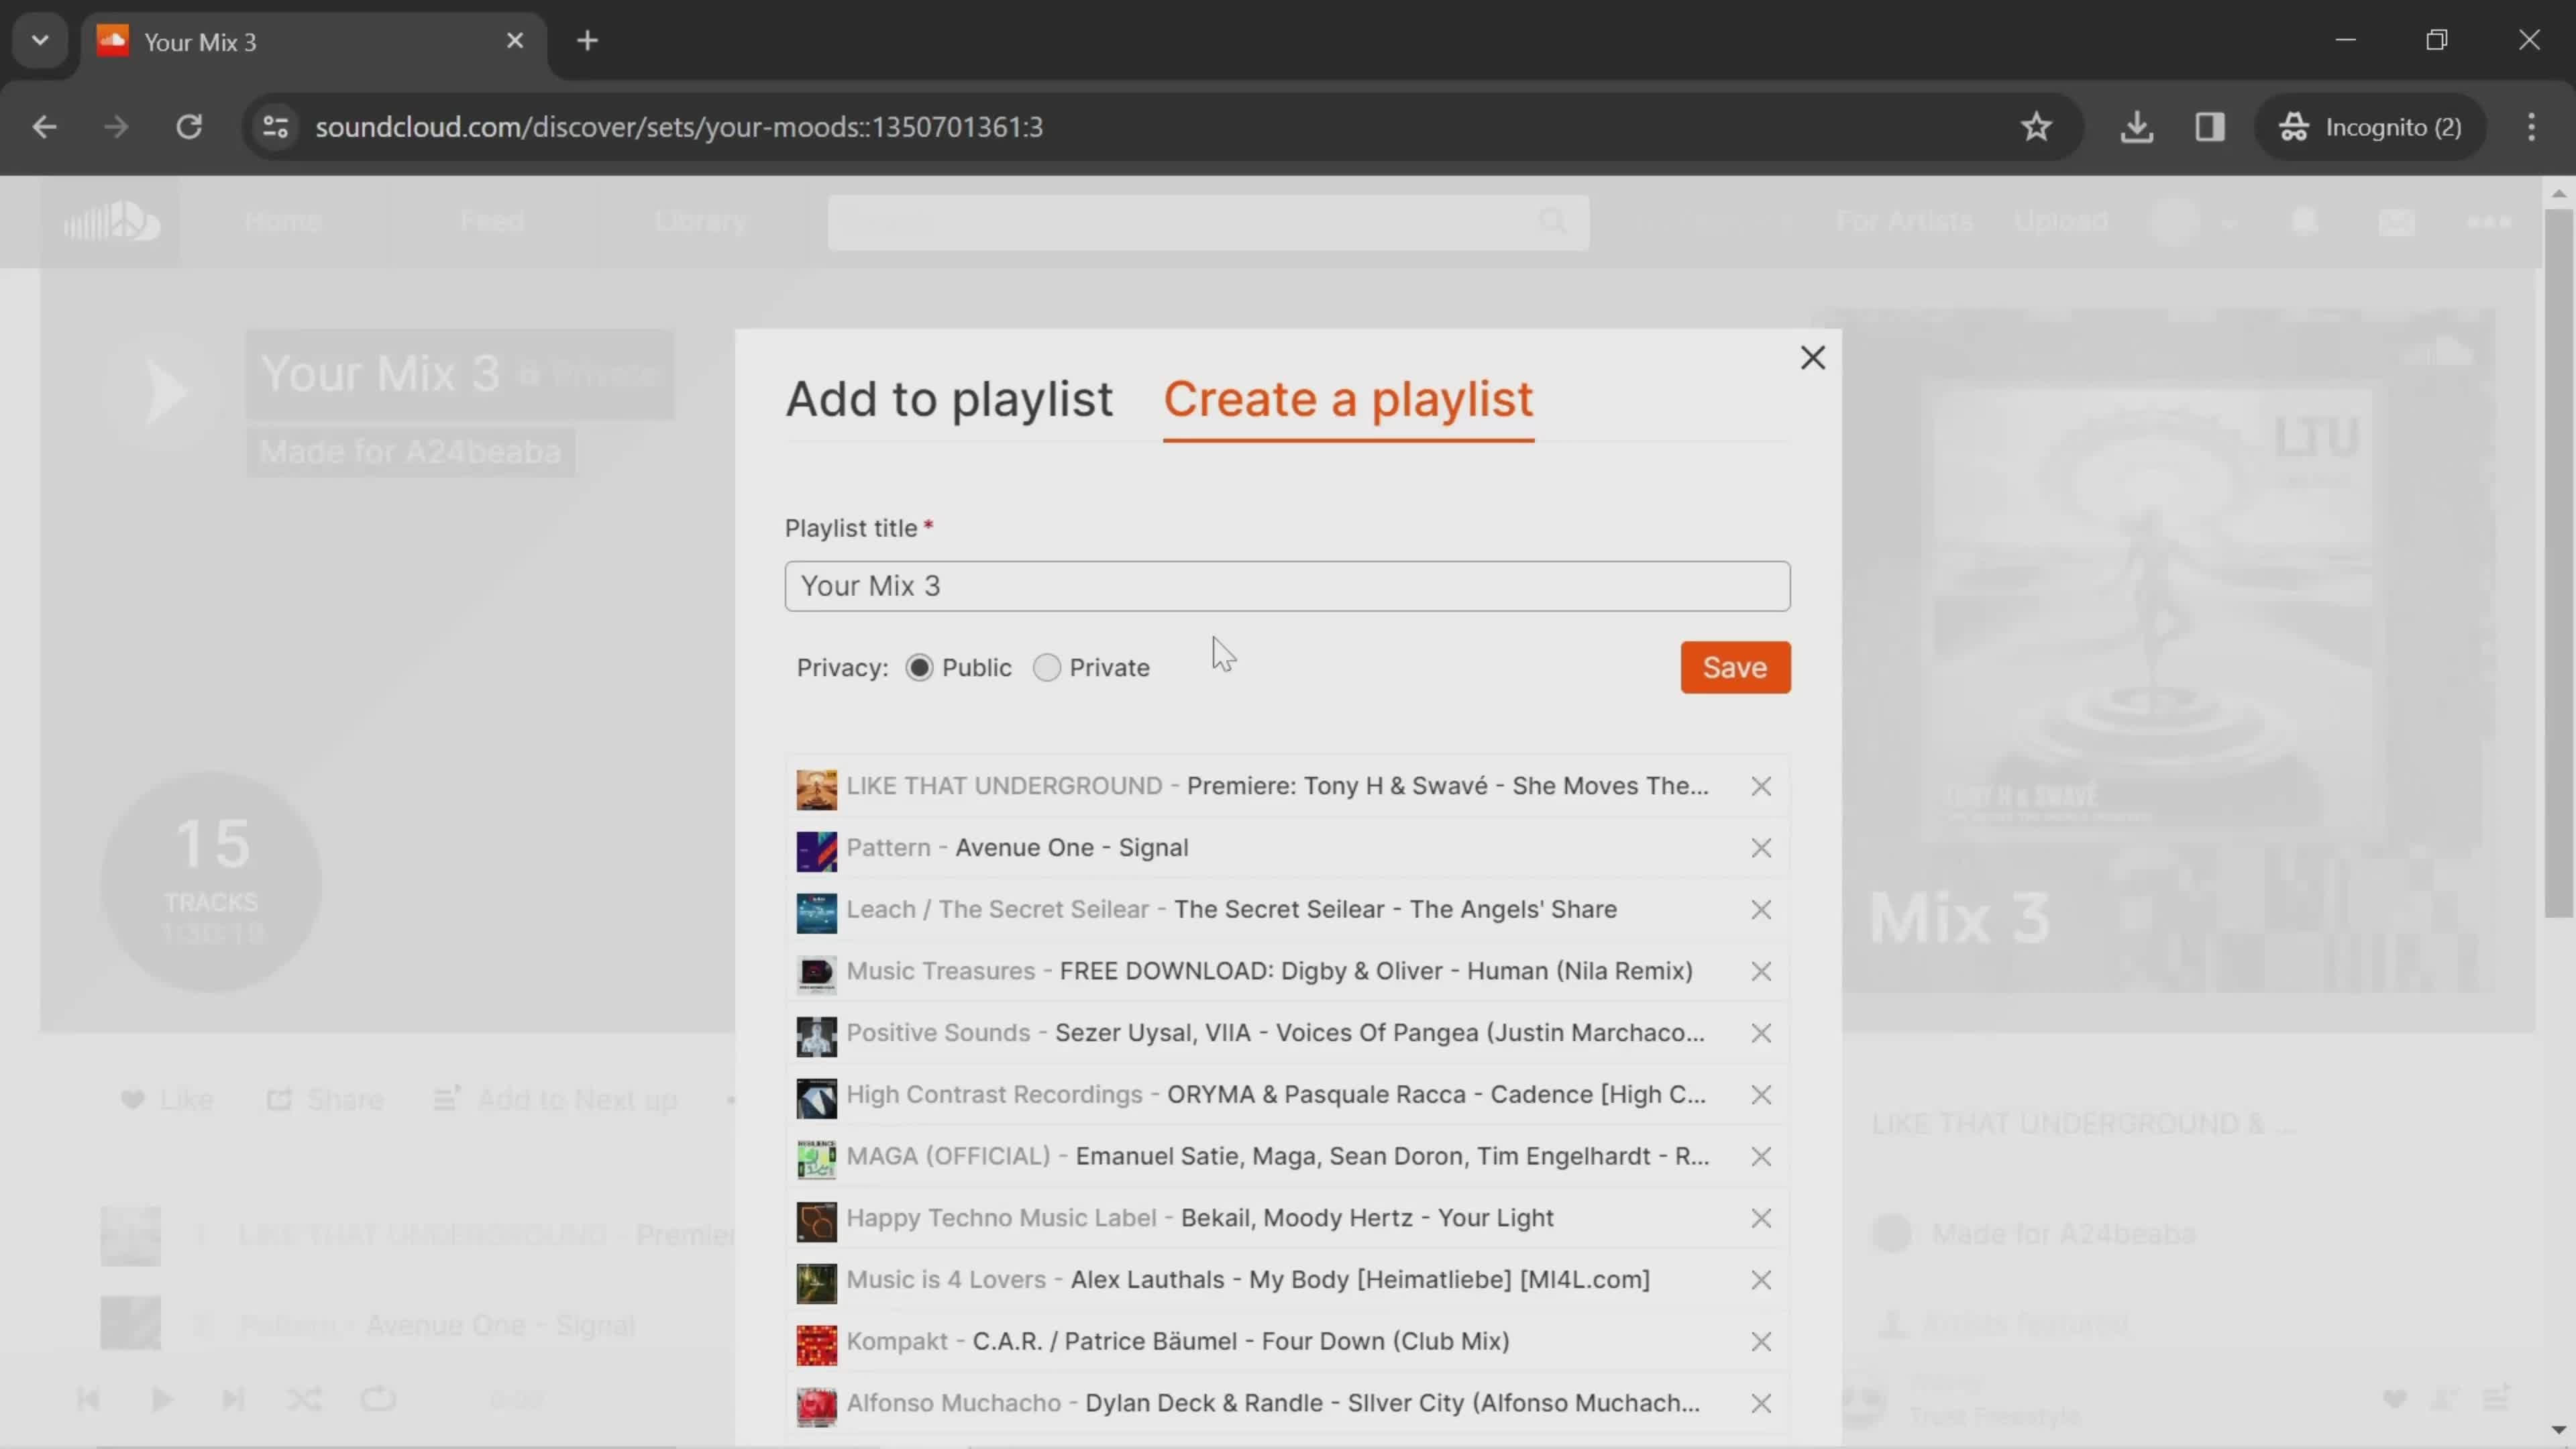Select the Create a playlist tab

[1348, 399]
